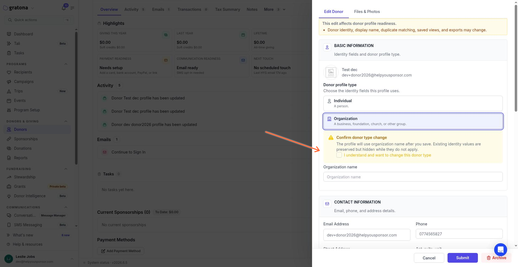Click the Cancel button
This screenshot has height=267, width=518.
429,258
